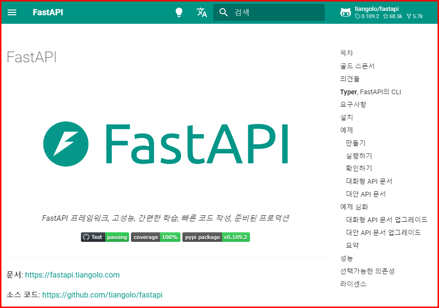
Task: Click the large FastAPI logo image
Action: tap(166, 144)
